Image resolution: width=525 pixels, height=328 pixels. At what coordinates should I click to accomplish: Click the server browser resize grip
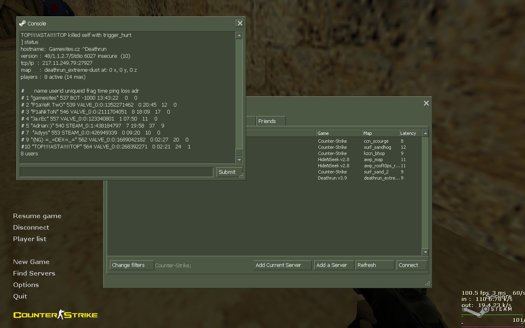(x=427, y=283)
